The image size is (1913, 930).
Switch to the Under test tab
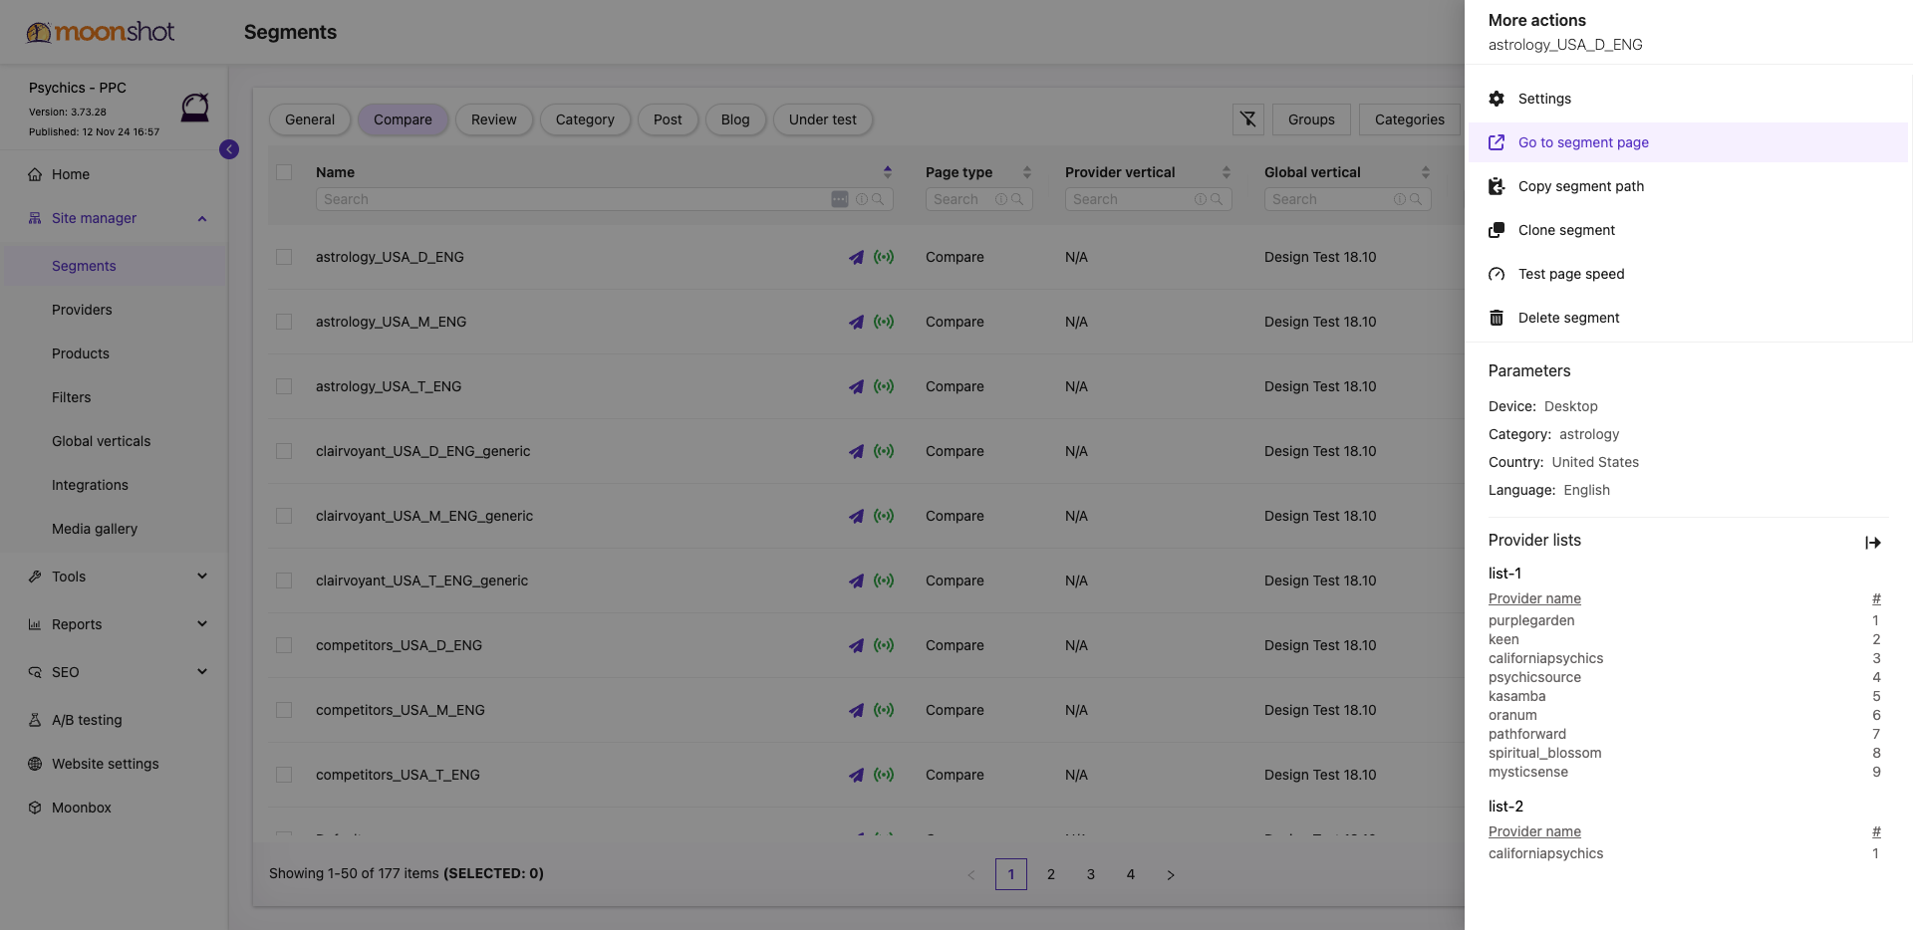point(823,119)
